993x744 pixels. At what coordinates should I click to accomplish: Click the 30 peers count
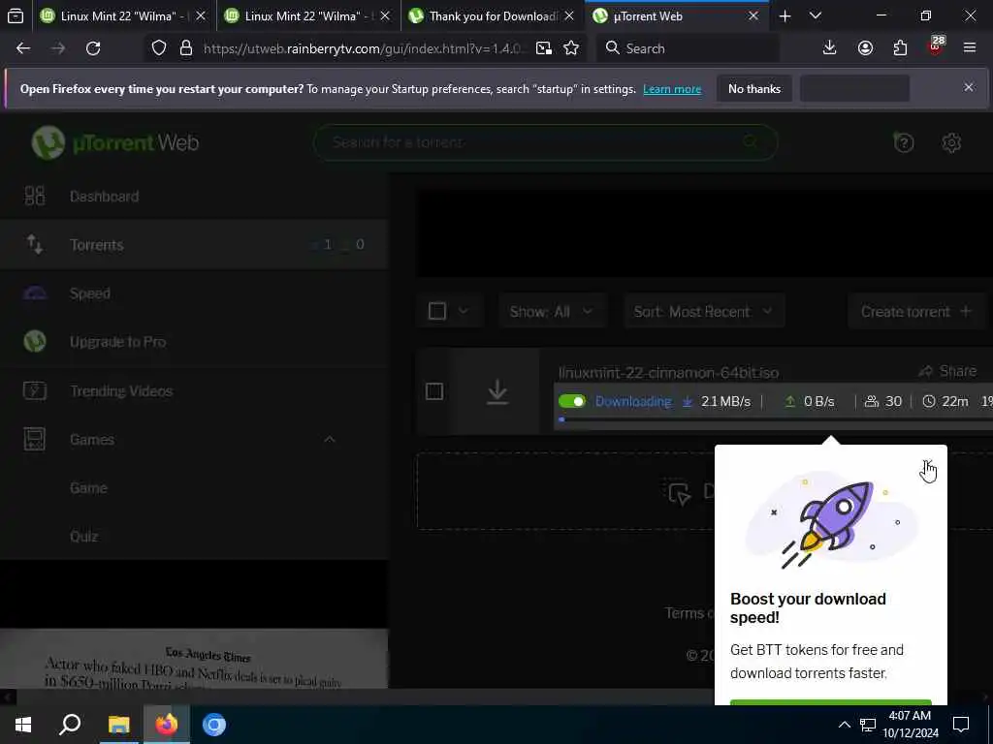click(883, 401)
